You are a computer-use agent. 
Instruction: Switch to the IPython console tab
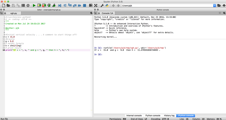186,115
